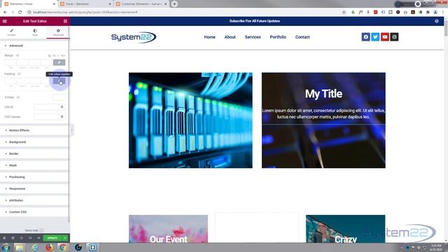Image resolution: width=448 pixels, height=252 pixels.
Task: Open the Navigator icon in footer
Action: 13,238
